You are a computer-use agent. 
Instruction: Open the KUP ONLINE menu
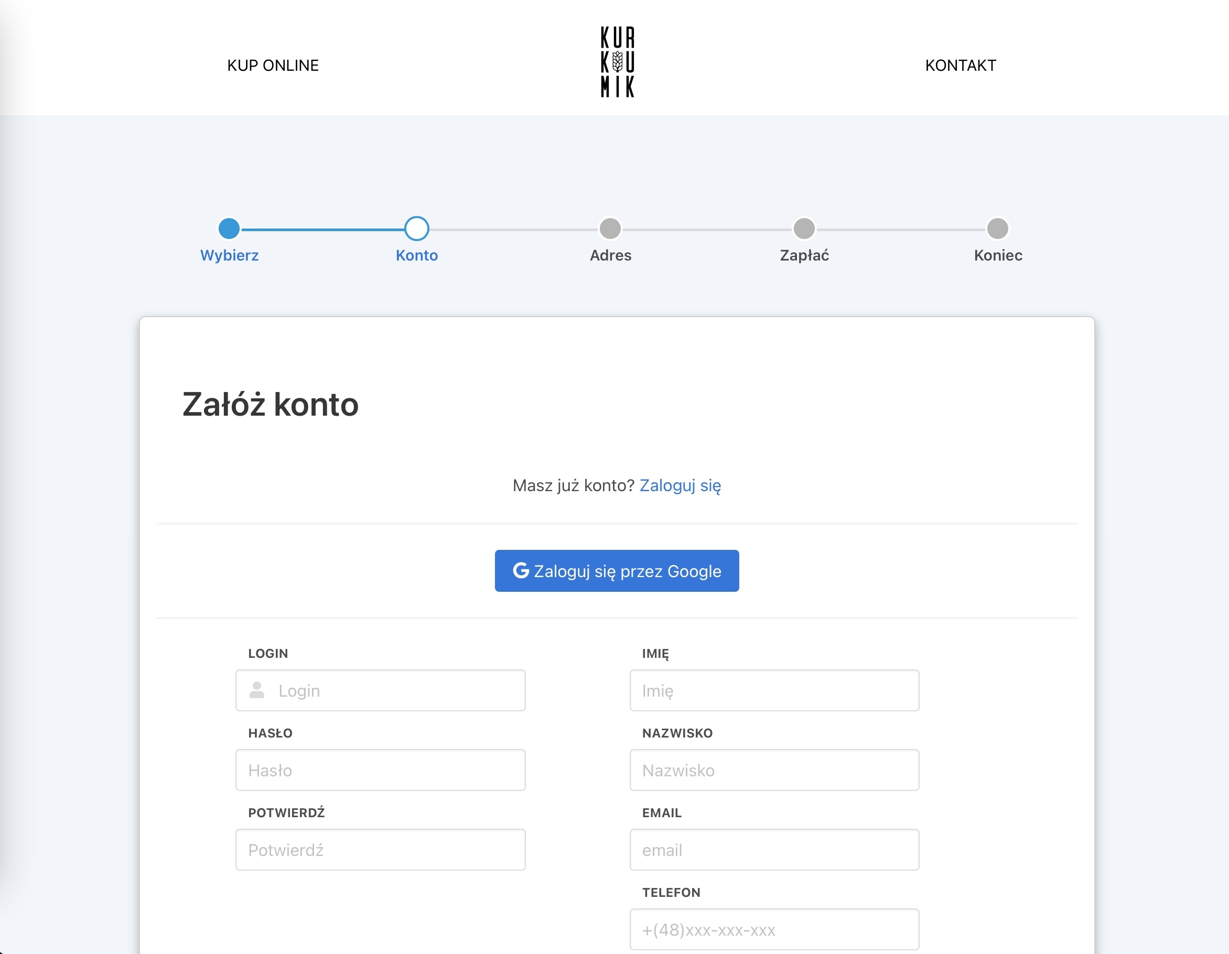tap(274, 64)
